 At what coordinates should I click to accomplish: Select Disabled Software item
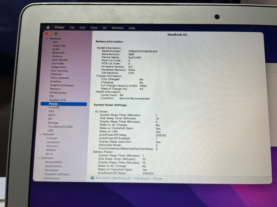(x=57, y=174)
